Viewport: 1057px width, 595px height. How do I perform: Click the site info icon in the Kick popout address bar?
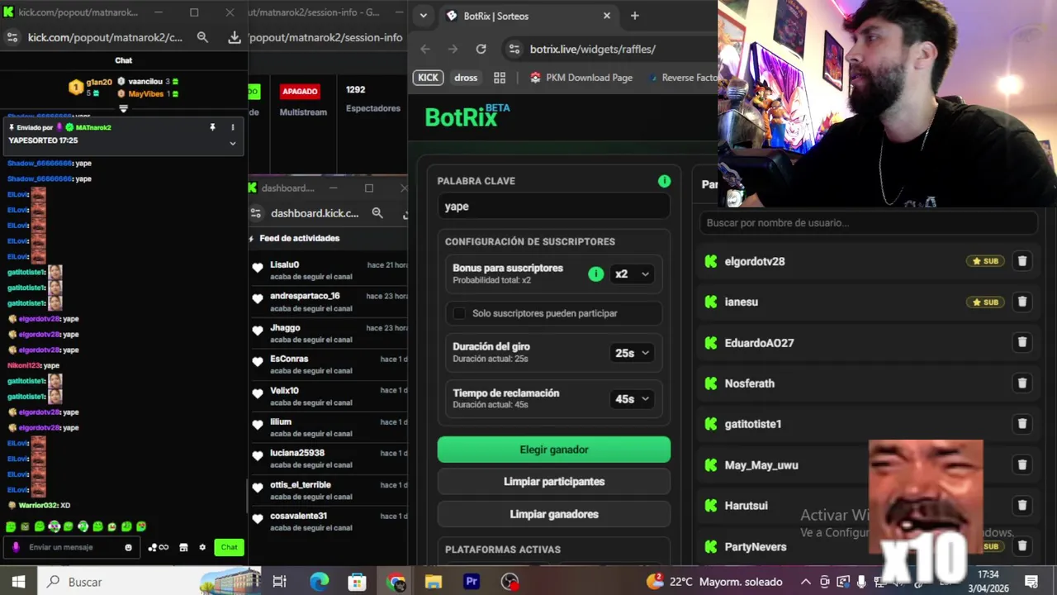coord(12,37)
